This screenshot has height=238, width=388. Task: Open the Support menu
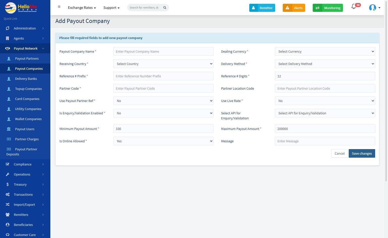111,8
